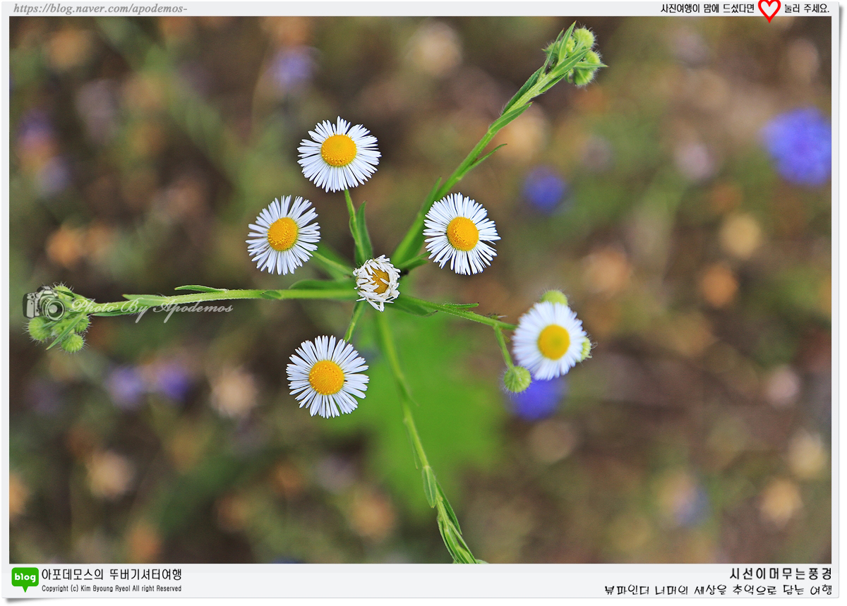Click the red heart icon
The image size is (847, 606).
coord(769,9)
